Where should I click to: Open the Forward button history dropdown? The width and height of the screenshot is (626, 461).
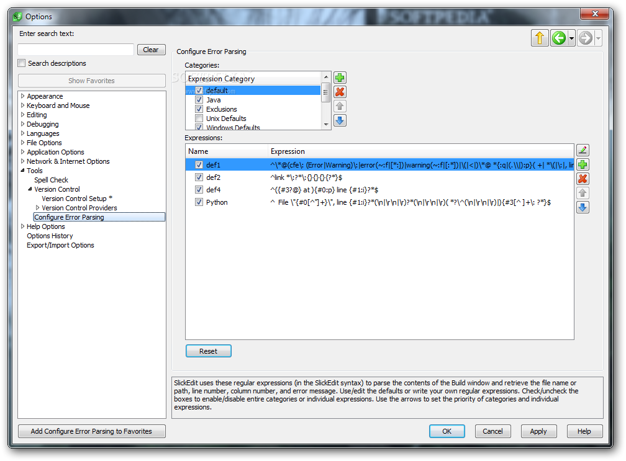pyautogui.click(x=598, y=38)
